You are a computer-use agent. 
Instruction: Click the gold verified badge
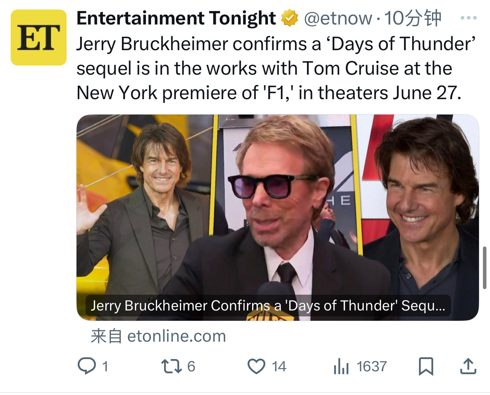[290, 18]
